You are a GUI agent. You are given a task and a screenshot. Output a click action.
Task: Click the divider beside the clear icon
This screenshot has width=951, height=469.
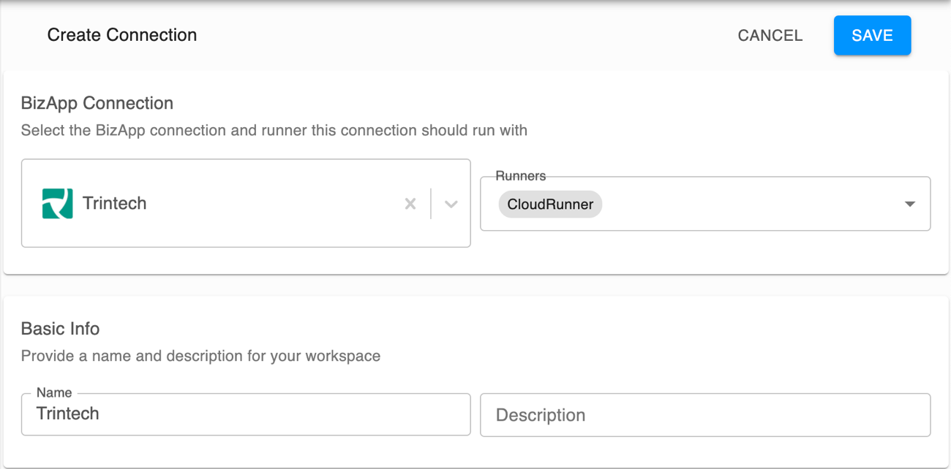431,204
